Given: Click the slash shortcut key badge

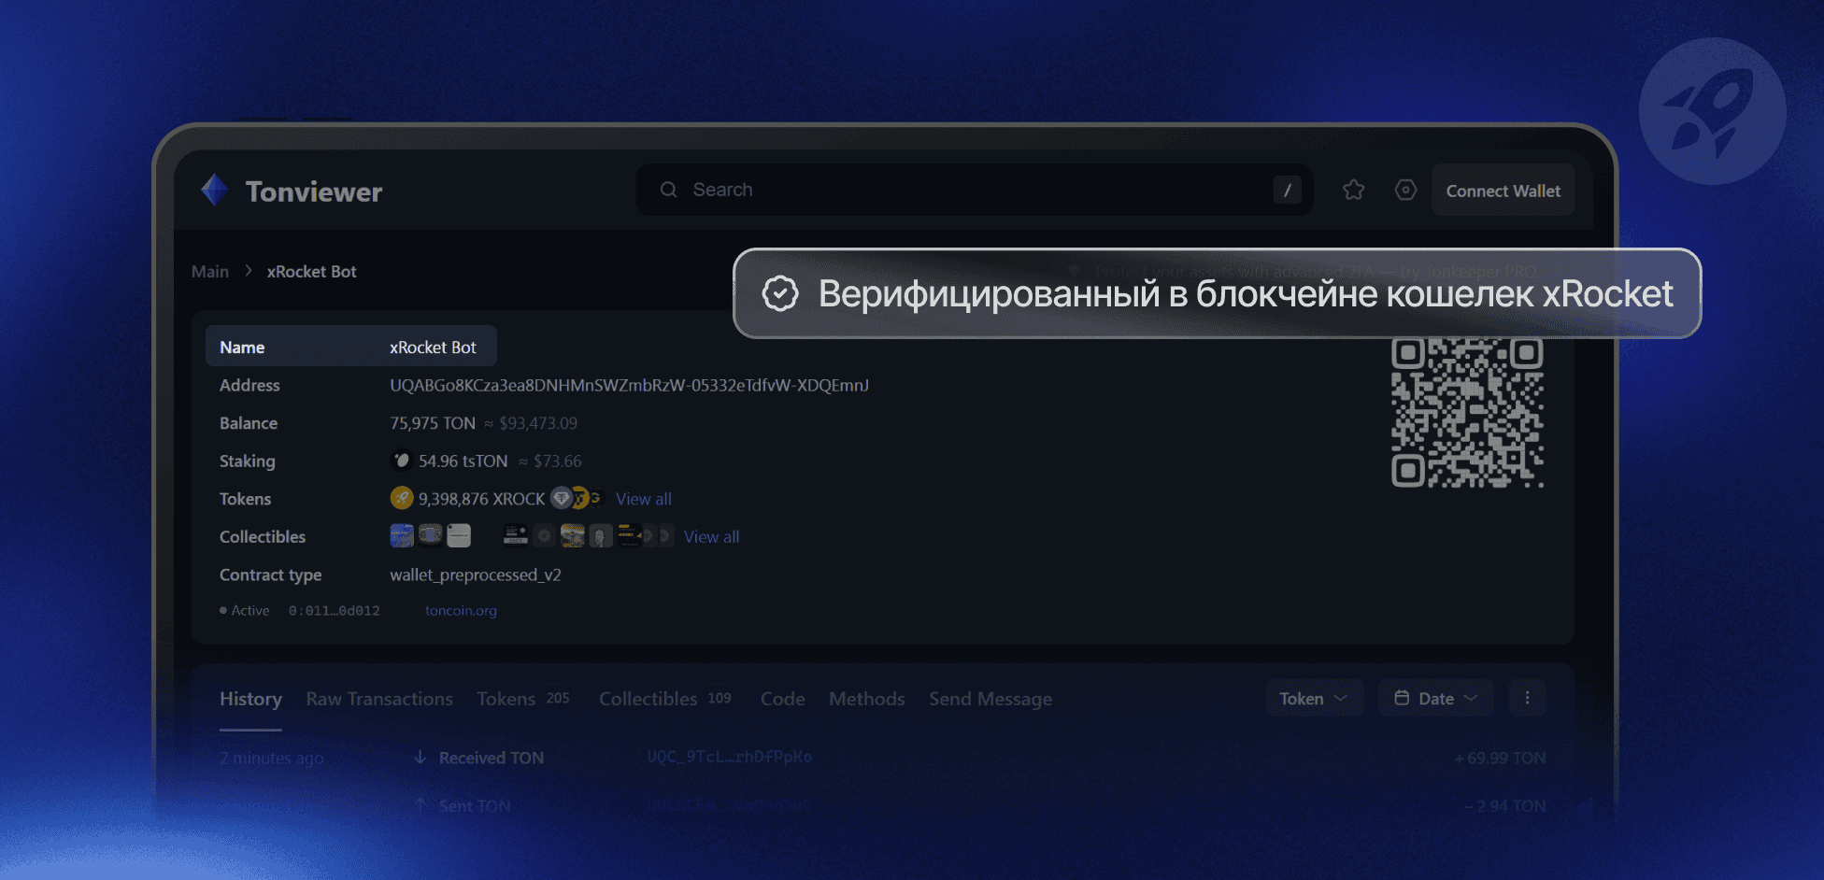Looking at the screenshot, I should [1287, 190].
